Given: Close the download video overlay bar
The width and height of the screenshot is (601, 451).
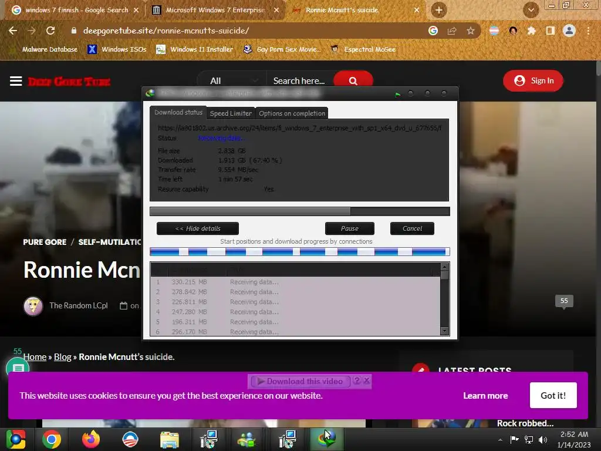Looking at the screenshot, I should point(367,381).
